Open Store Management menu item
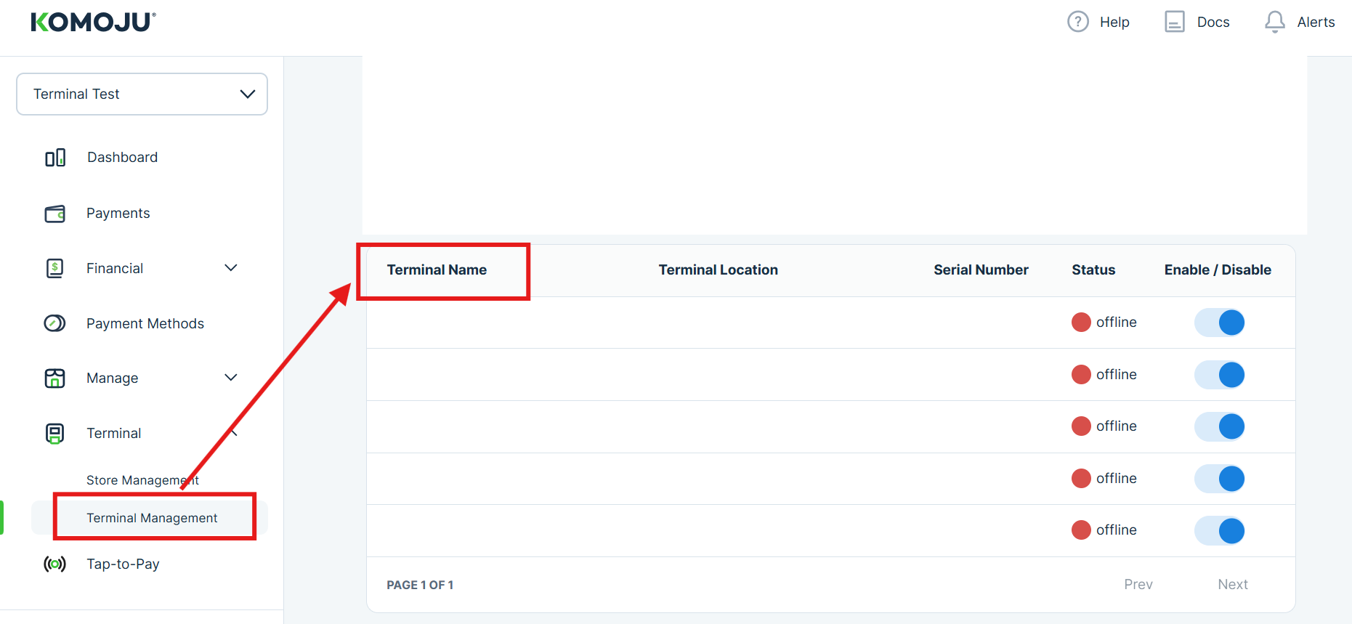 point(142,480)
